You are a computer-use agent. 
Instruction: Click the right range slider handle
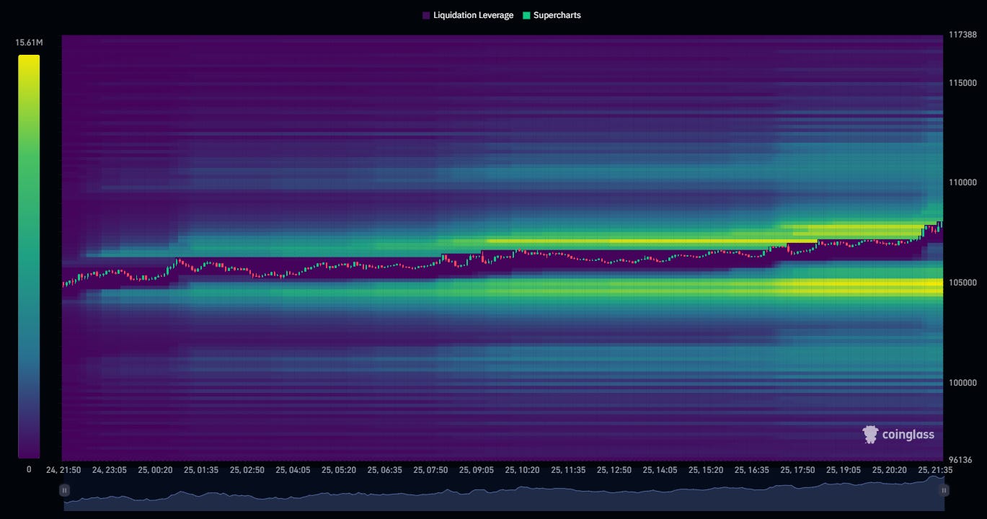(x=944, y=490)
